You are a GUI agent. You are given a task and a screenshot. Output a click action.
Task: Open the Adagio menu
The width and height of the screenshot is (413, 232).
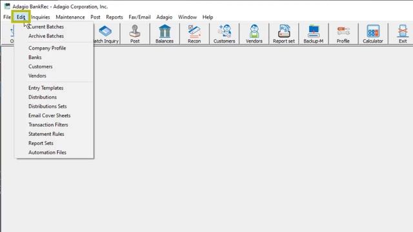pos(165,17)
